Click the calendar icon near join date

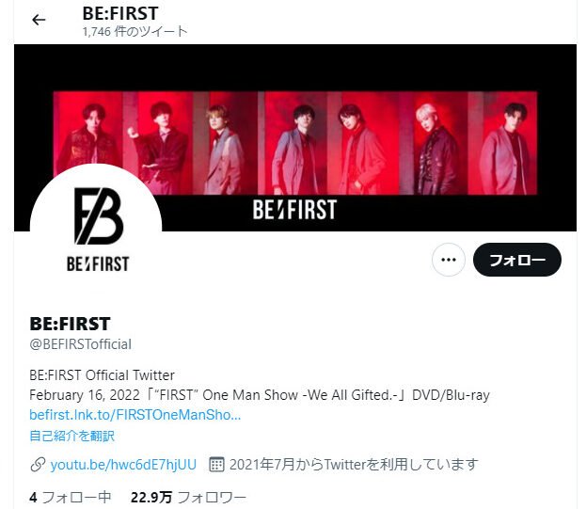click(216, 465)
